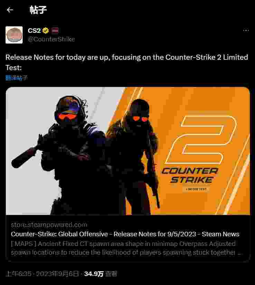The image size is (255, 285).
Task: Select the Release Notes post text
Action: 127,62
